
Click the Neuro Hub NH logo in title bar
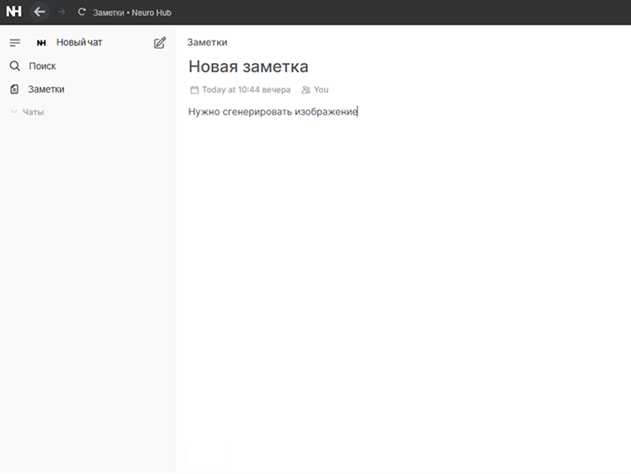[x=13, y=12]
